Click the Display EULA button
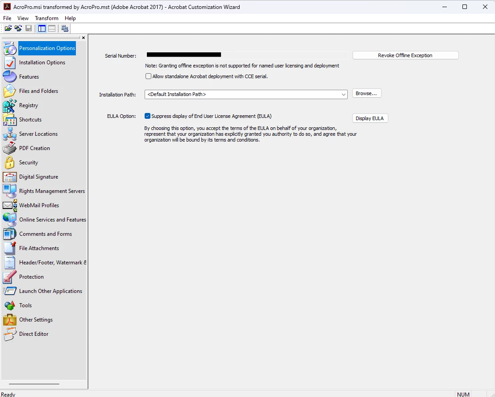 (x=370, y=118)
